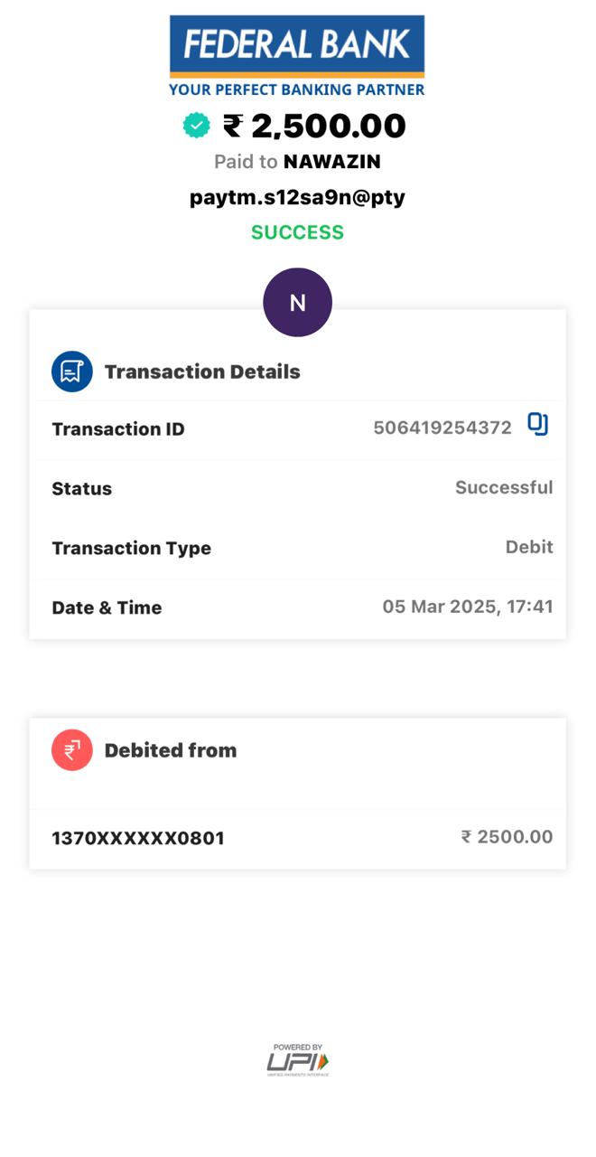This screenshot has height=1157, width=596.
Task: Click the Your Perfect Banking Partner tagline
Action: pyautogui.click(x=297, y=89)
